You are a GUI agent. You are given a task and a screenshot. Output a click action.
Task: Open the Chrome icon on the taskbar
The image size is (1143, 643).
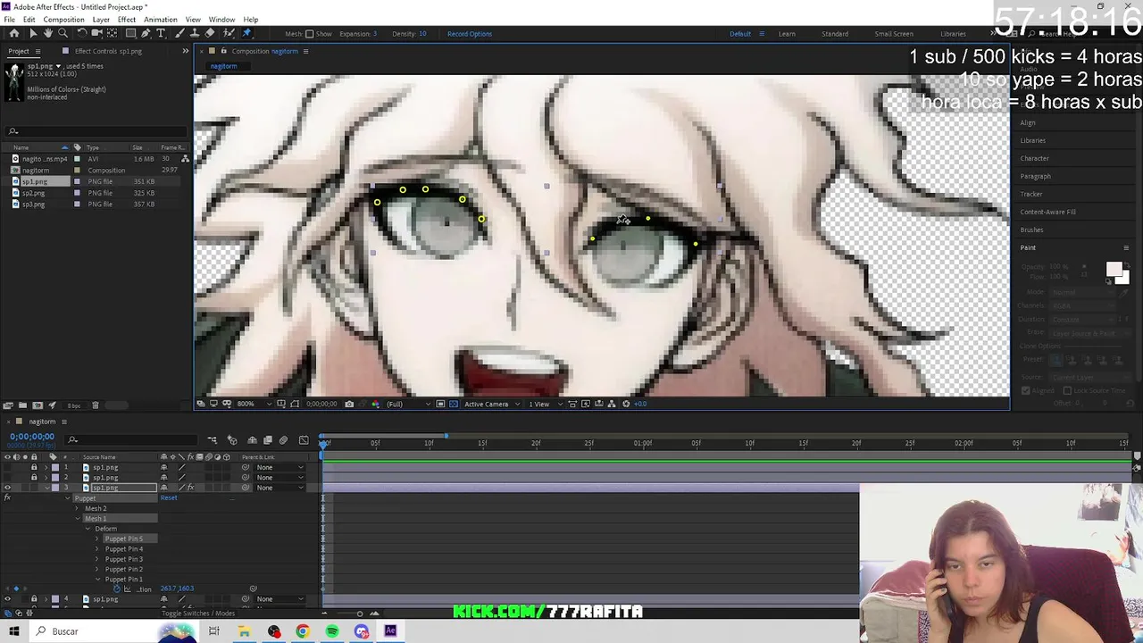click(303, 631)
